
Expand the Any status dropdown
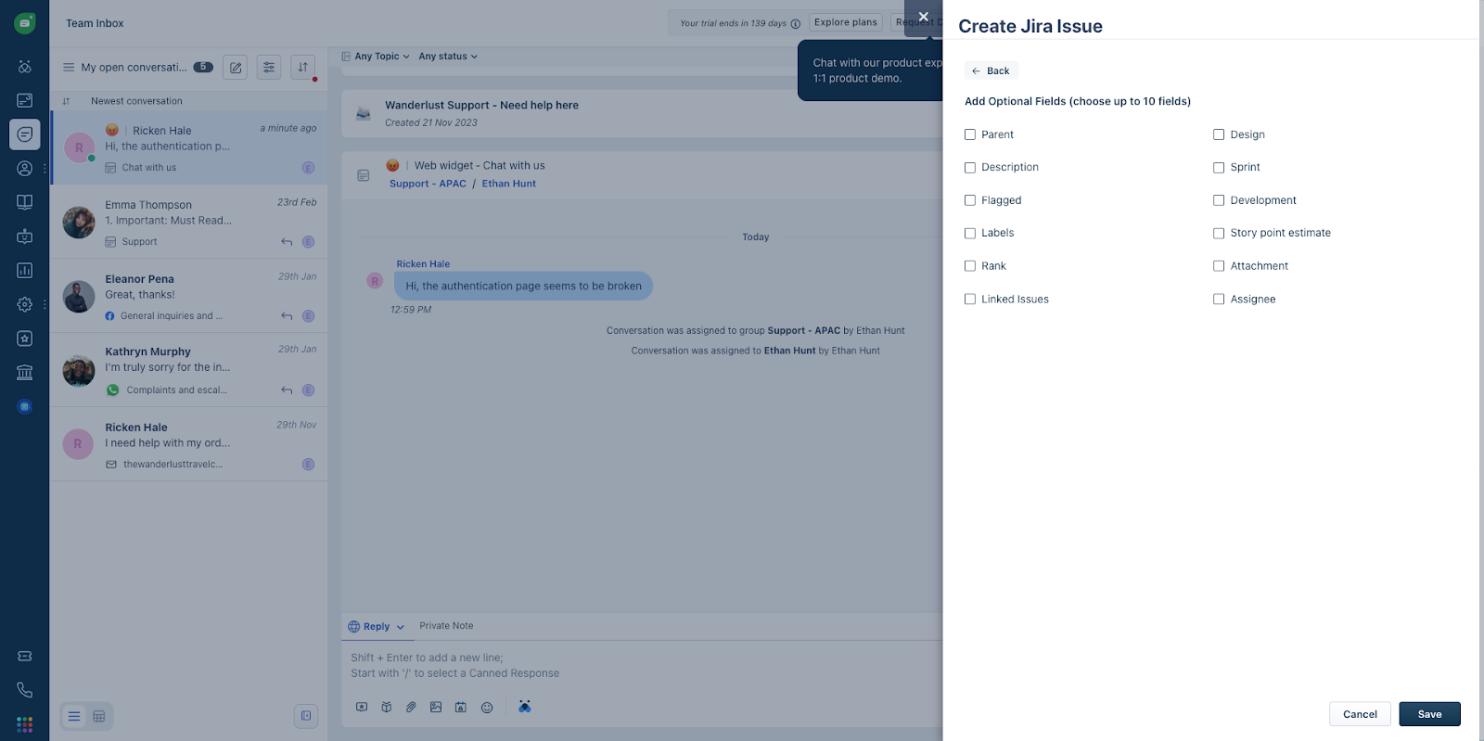click(x=448, y=57)
